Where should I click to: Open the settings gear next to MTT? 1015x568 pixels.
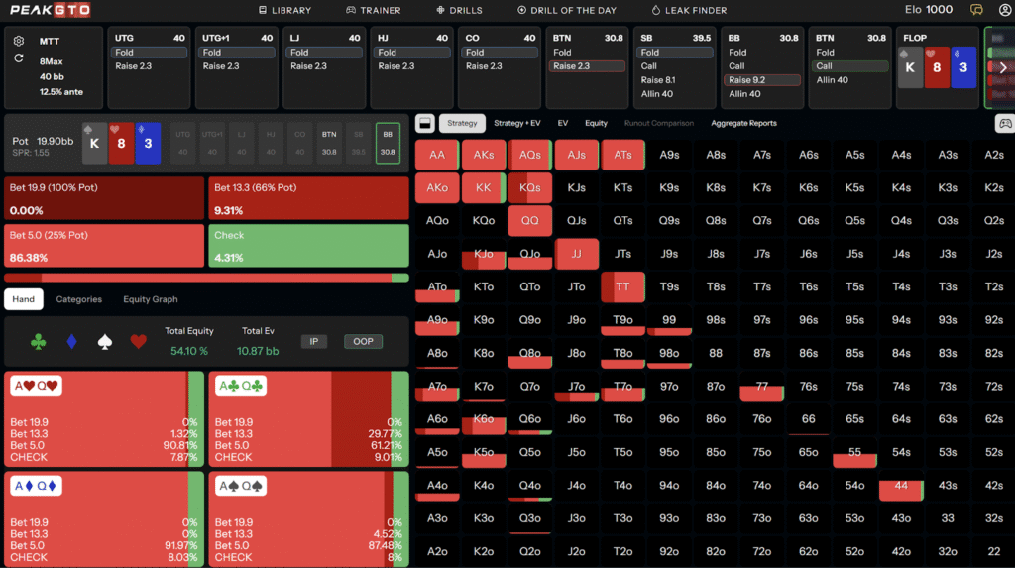pyautogui.click(x=19, y=41)
